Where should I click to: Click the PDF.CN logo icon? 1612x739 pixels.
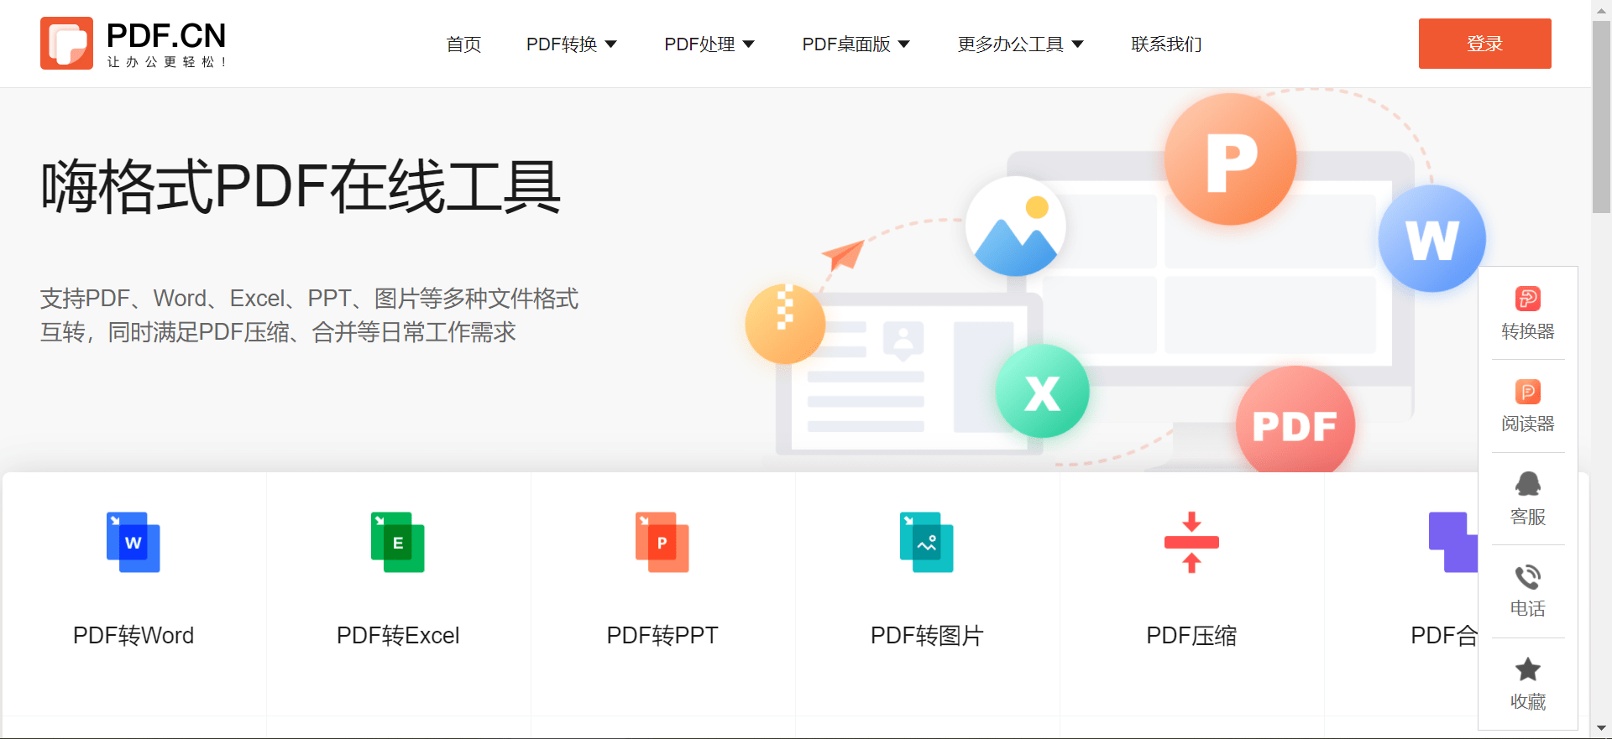point(66,43)
